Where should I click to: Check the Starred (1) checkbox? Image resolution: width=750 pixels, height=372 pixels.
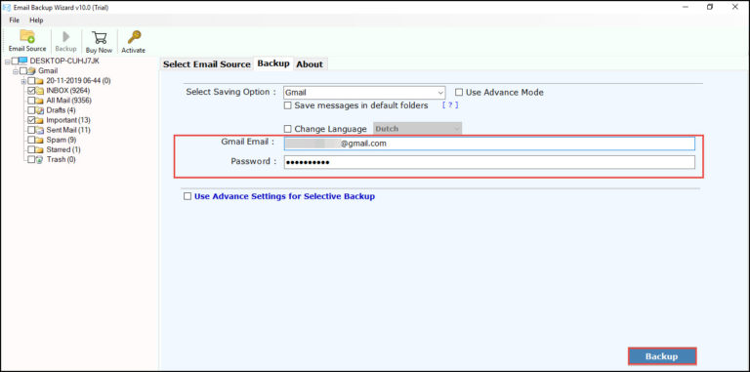pos(31,149)
